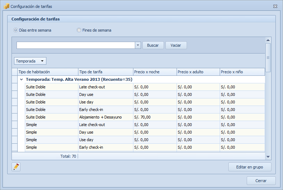
Task: Select the Días entre semana option
Action: [x=15, y=30]
